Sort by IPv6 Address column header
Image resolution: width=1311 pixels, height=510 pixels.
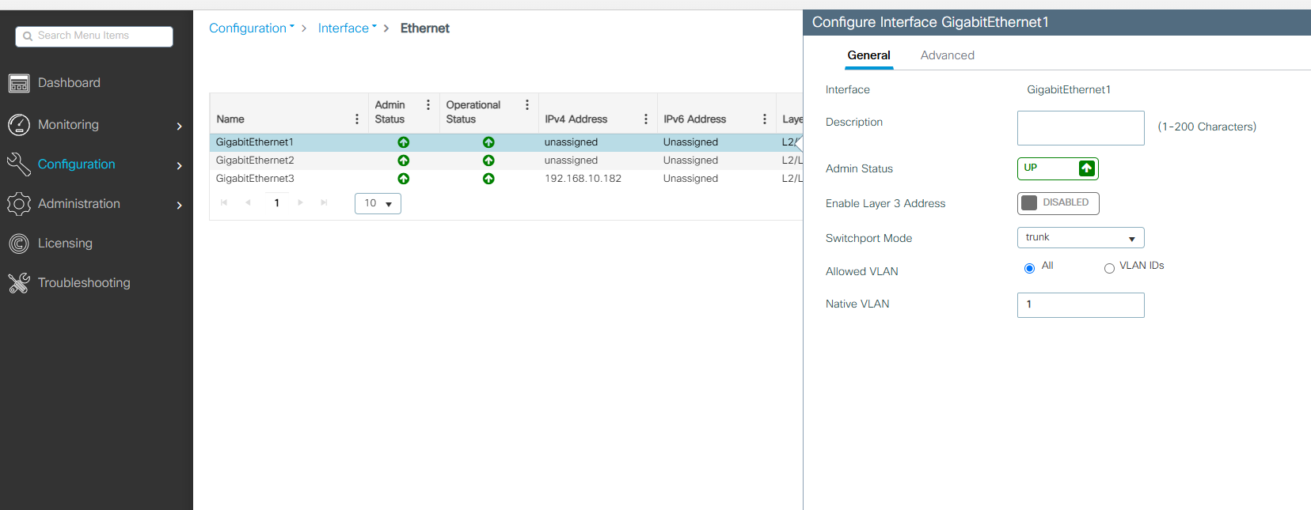tap(695, 119)
